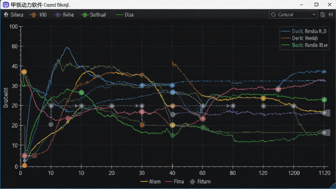Viewport: 336px width, 189px height.
Task: Toggle the Diza line series in toolbar
Action: click(124, 15)
